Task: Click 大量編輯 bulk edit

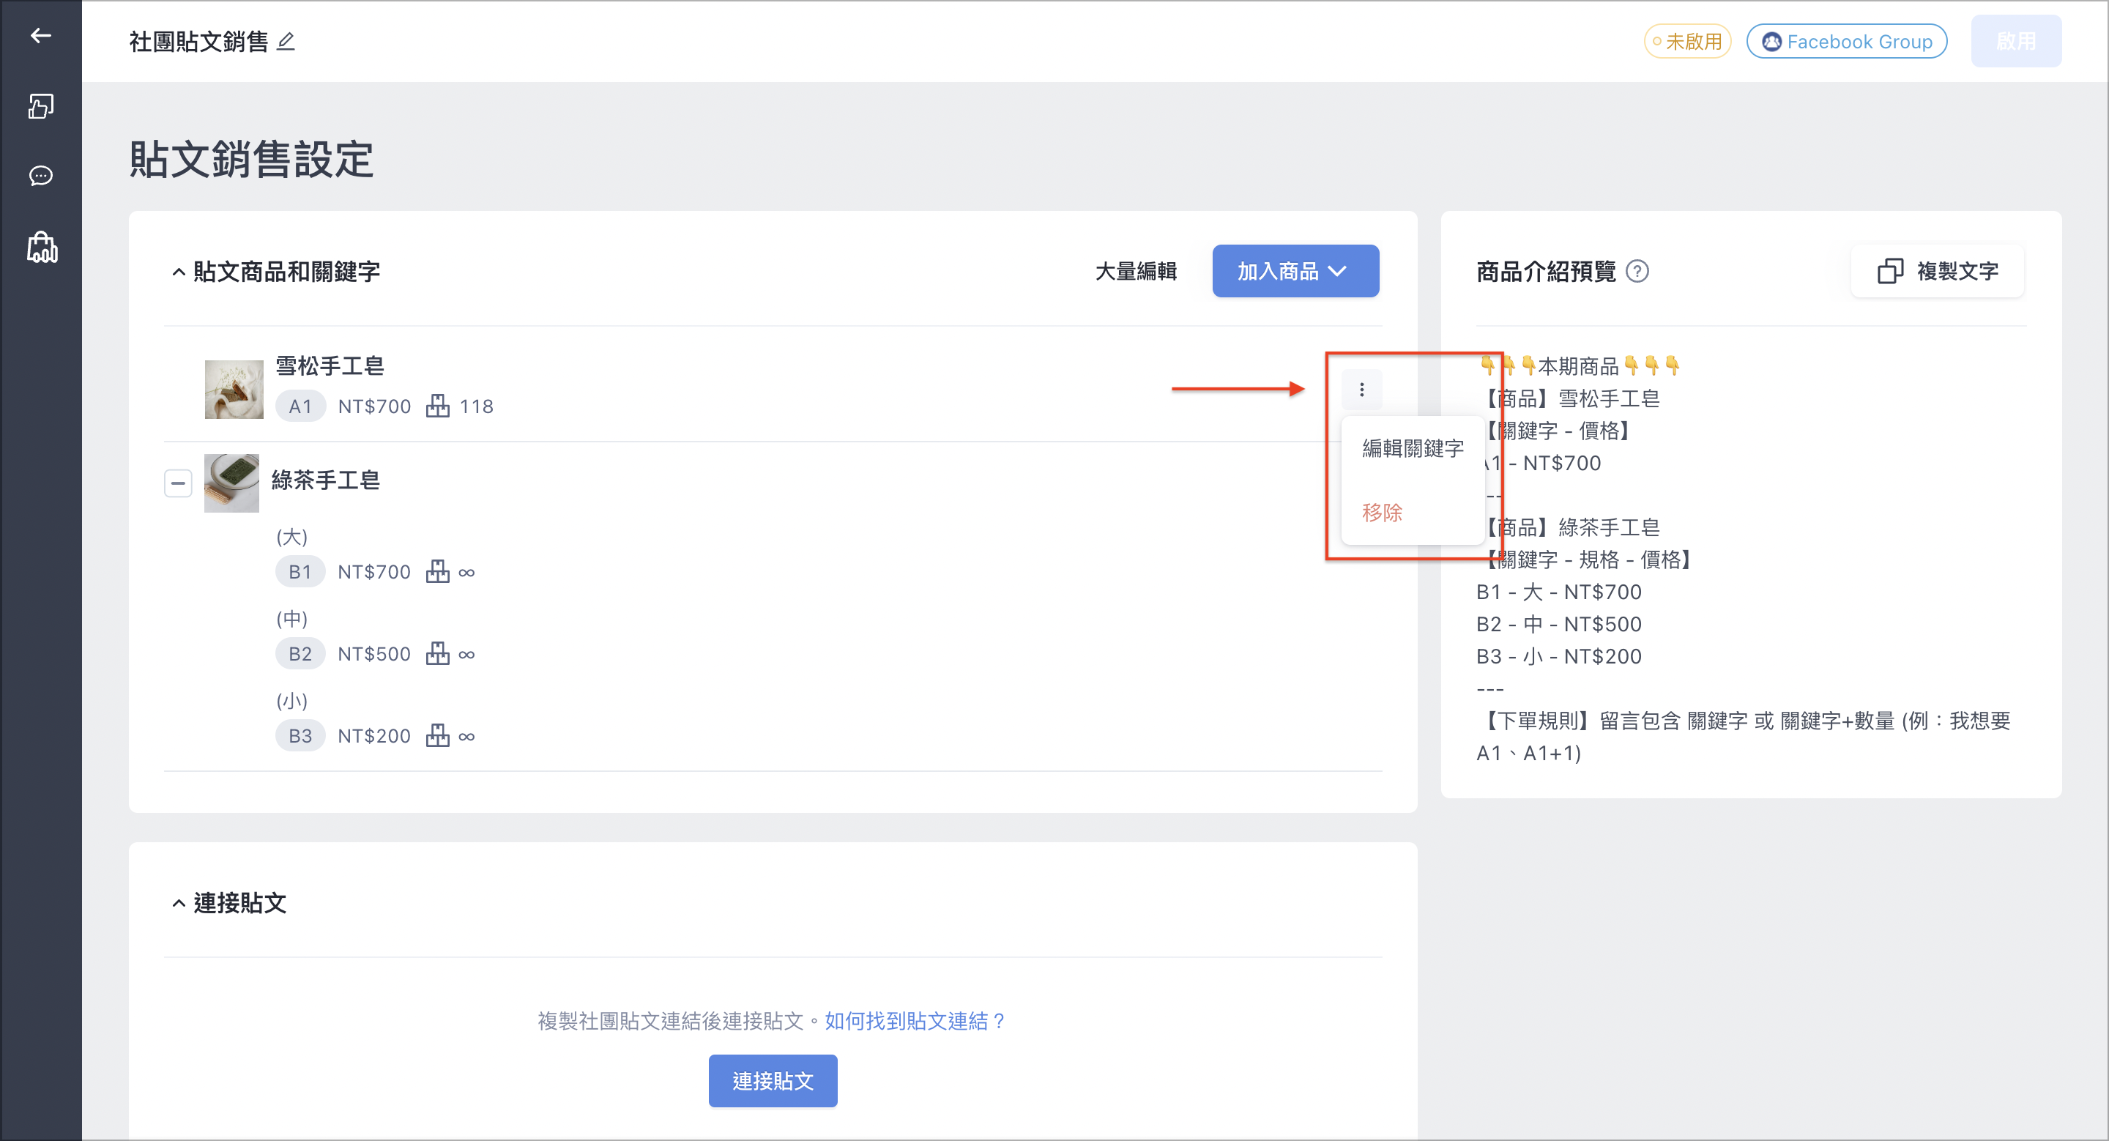Action: pos(1136,271)
